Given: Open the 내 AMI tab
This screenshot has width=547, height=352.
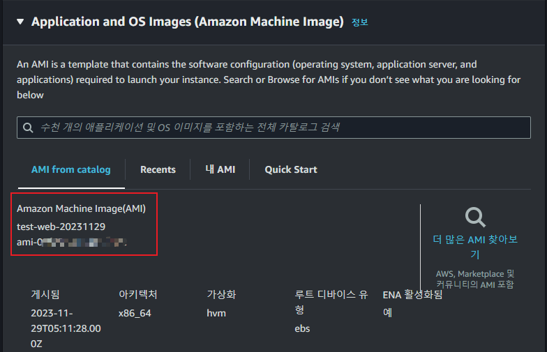Looking at the screenshot, I should pyautogui.click(x=220, y=170).
